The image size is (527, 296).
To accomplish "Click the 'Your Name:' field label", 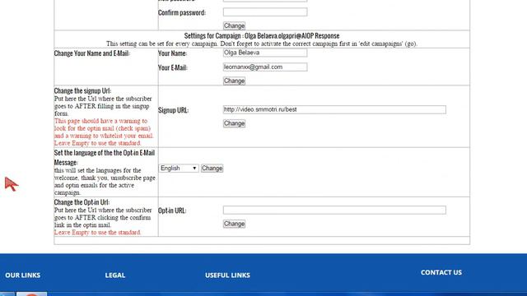I will (173, 53).
